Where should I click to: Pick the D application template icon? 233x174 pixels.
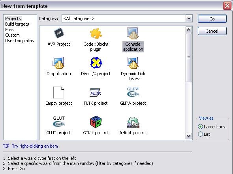pos(58,63)
